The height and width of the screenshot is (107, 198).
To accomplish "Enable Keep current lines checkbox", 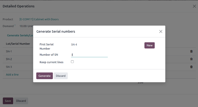I will tap(72, 62).
